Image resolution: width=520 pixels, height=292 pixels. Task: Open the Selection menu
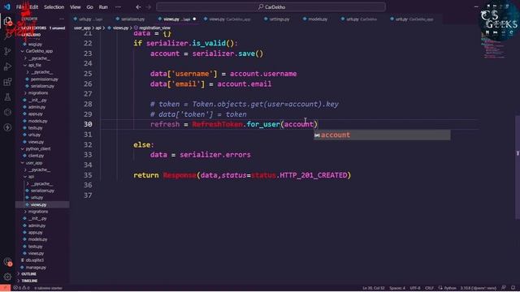coord(54,6)
